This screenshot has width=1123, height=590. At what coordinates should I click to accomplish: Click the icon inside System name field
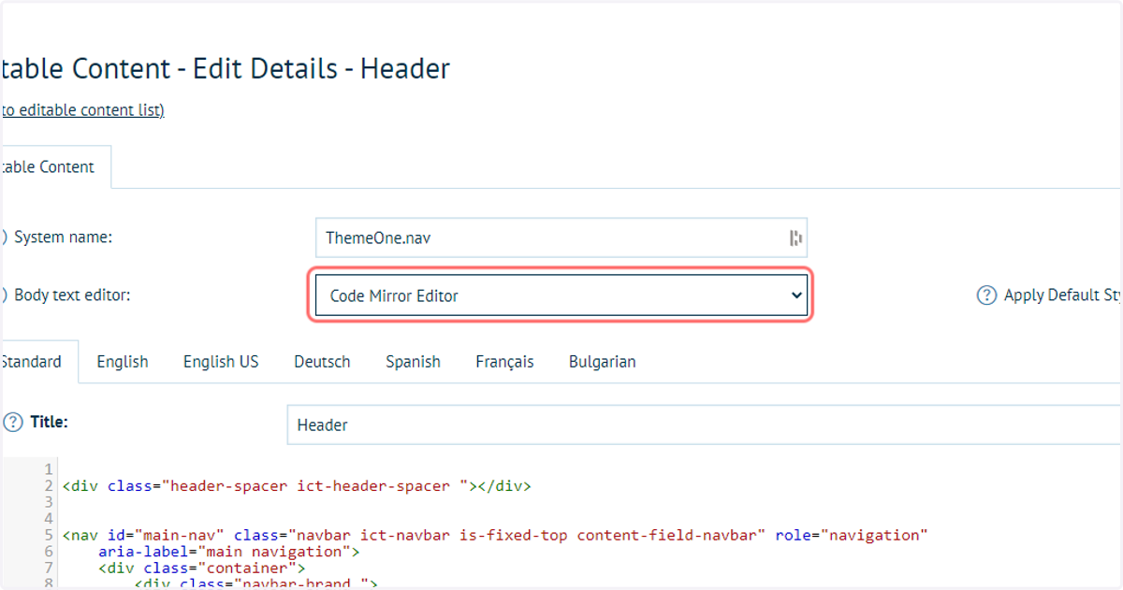(795, 237)
